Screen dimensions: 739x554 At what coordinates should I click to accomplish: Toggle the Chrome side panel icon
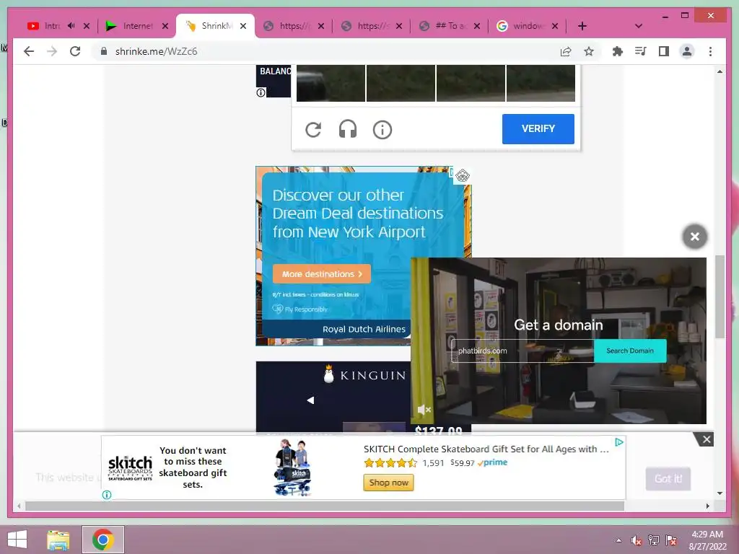pyautogui.click(x=664, y=51)
